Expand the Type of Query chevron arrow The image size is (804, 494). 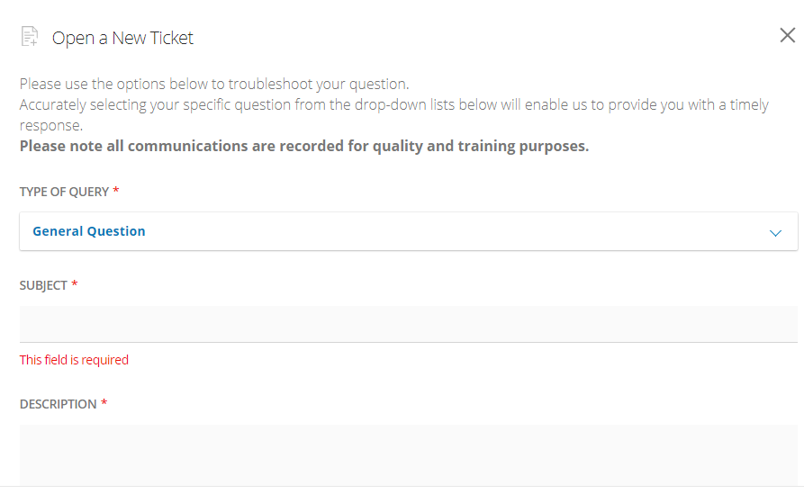click(775, 233)
